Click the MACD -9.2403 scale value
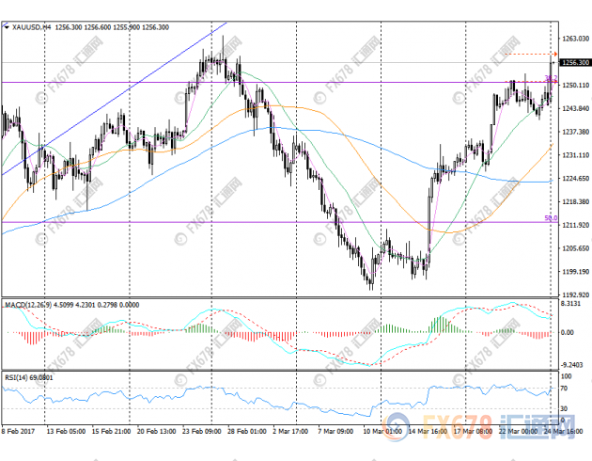This screenshot has width=592, height=461. (574, 367)
